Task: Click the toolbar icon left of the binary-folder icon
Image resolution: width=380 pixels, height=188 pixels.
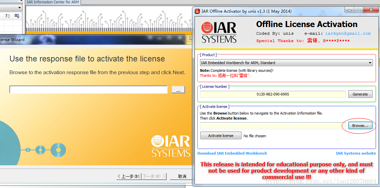Action: point(8,16)
